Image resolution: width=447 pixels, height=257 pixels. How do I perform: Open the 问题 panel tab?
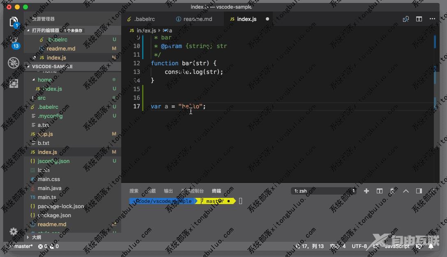click(x=151, y=191)
